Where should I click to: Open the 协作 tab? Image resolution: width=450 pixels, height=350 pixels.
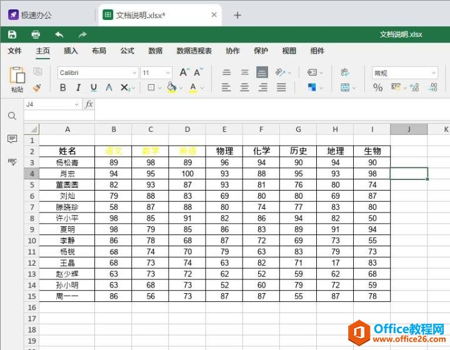click(x=232, y=51)
